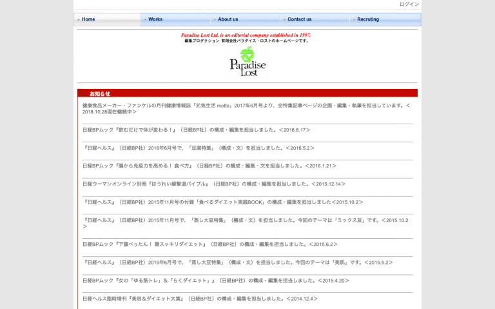The height and width of the screenshot is (309, 495).
Task: Open the Recruting navigation tab
Action: click(385, 19)
